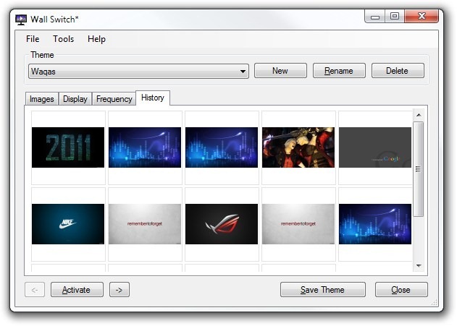This screenshot has height=326, width=457.
Task: Click the Wall Switch title bar icon
Action: pyautogui.click(x=21, y=20)
